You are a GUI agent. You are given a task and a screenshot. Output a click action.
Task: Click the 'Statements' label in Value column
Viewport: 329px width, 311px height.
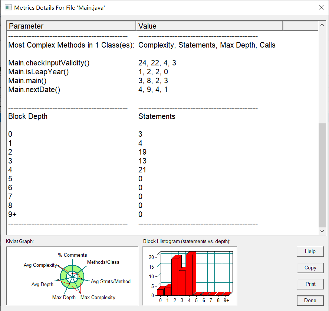157,116
